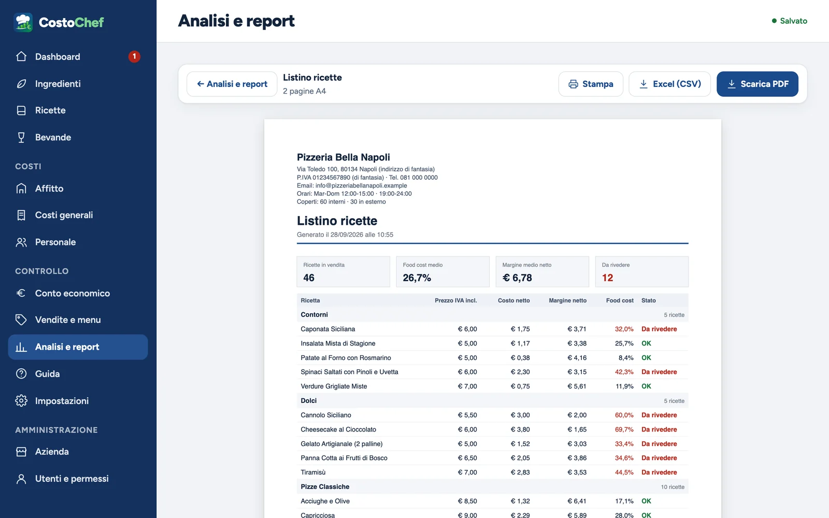The image size is (829, 518).
Task: Open Conto economico in the sidebar
Action: coord(78,293)
